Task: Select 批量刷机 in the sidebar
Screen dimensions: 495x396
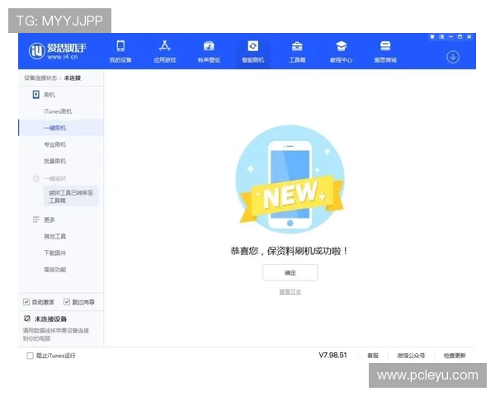Action: point(55,161)
